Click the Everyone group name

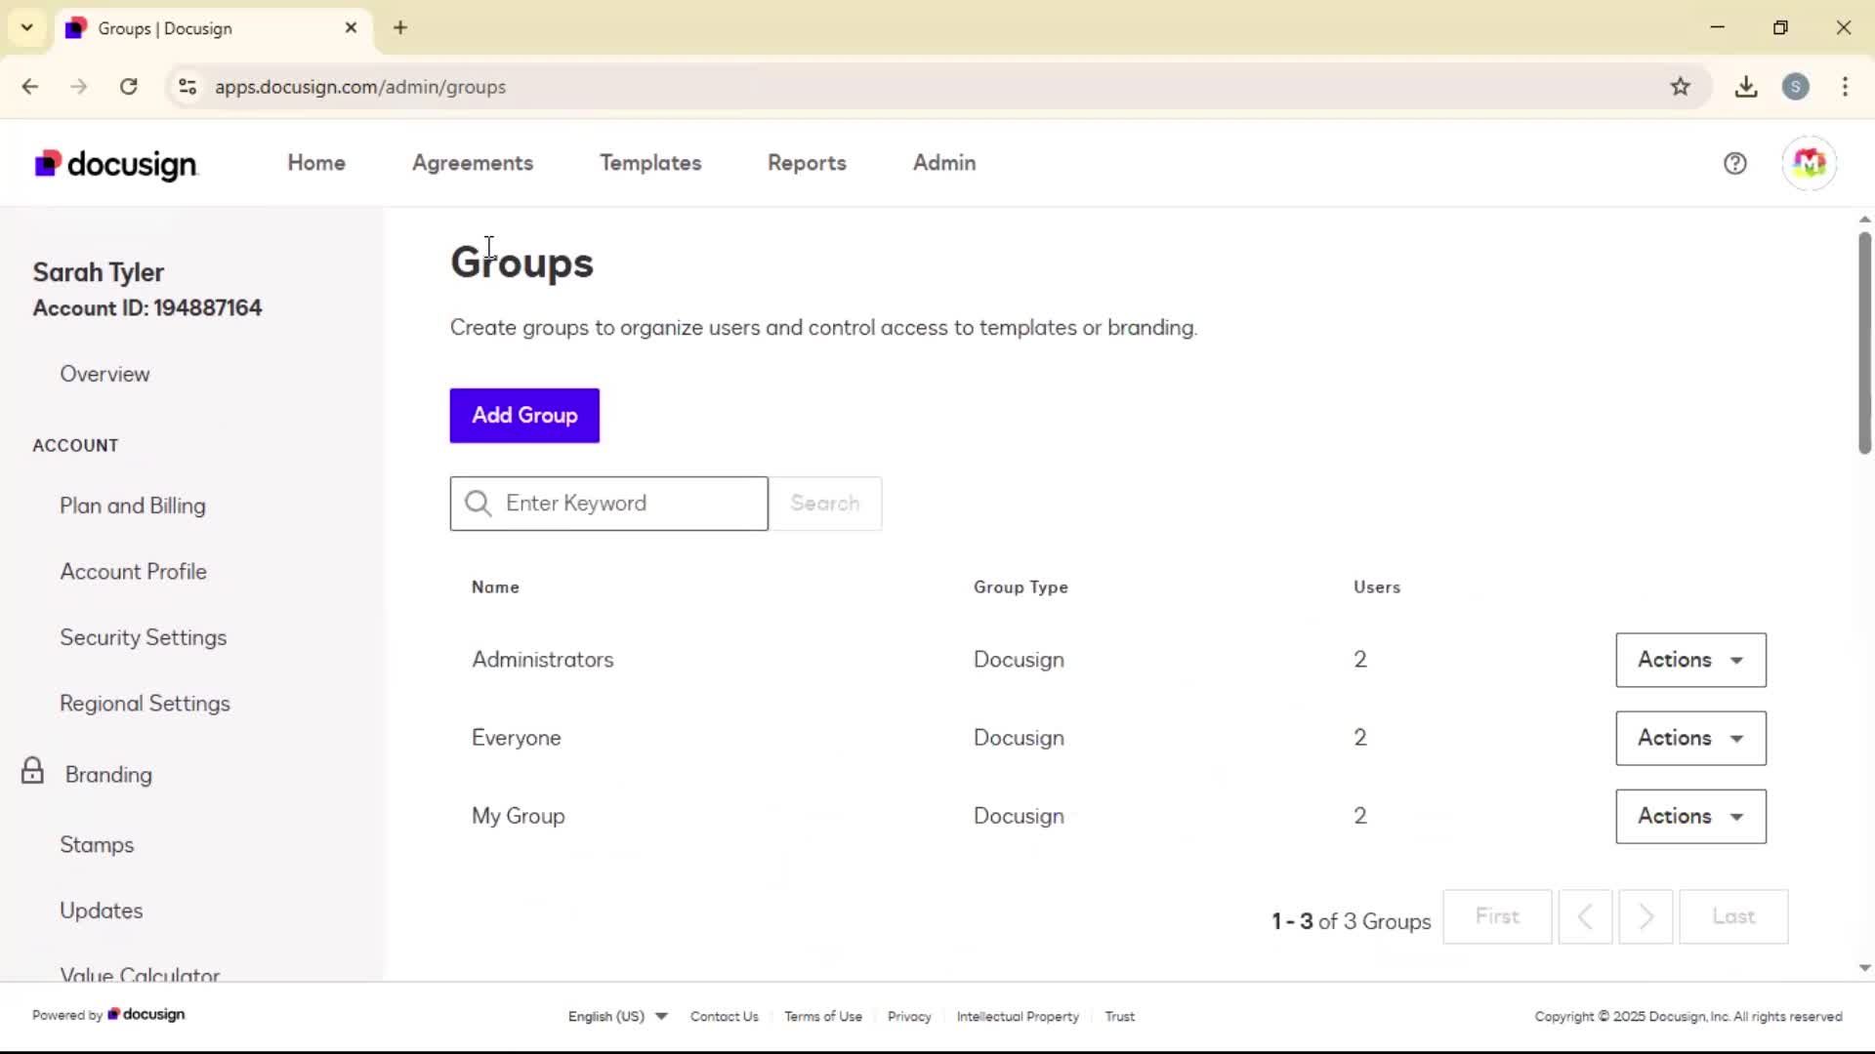[x=517, y=738]
